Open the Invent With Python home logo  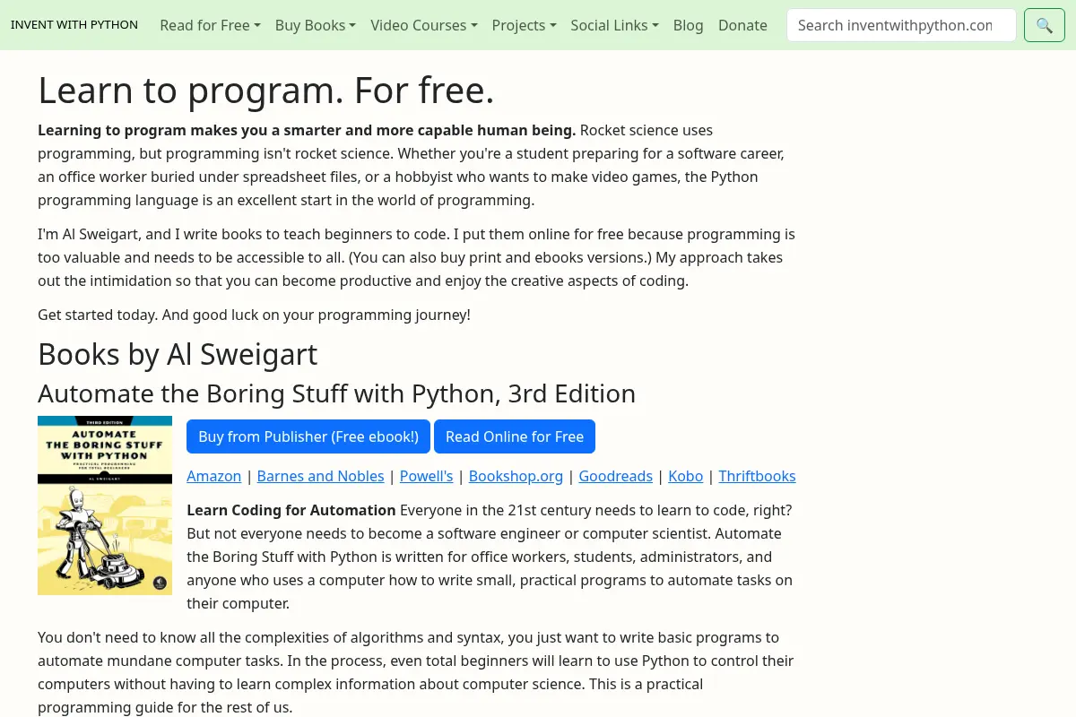(x=74, y=25)
